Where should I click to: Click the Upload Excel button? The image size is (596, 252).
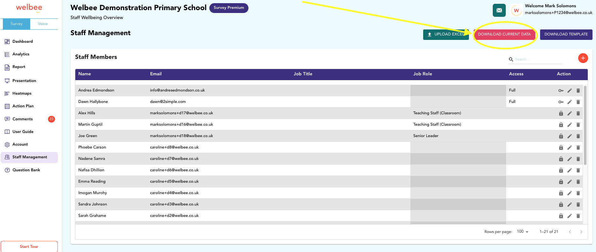[446, 35]
